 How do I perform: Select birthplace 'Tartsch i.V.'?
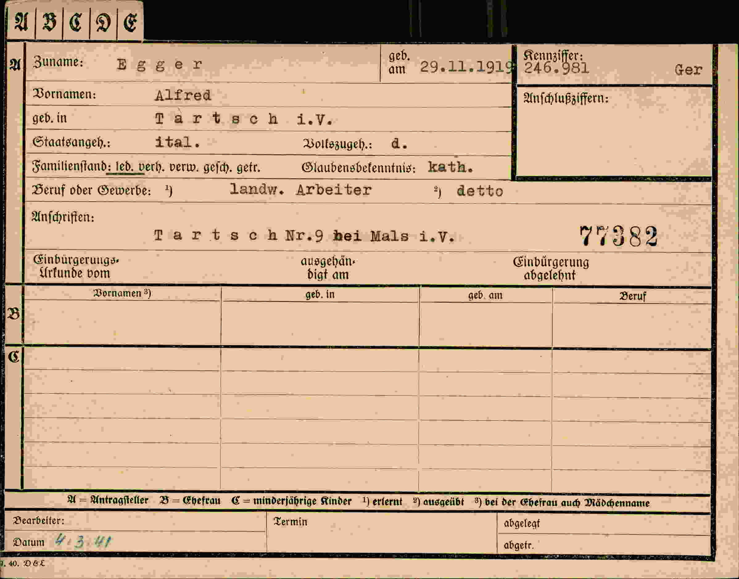click(x=244, y=119)
